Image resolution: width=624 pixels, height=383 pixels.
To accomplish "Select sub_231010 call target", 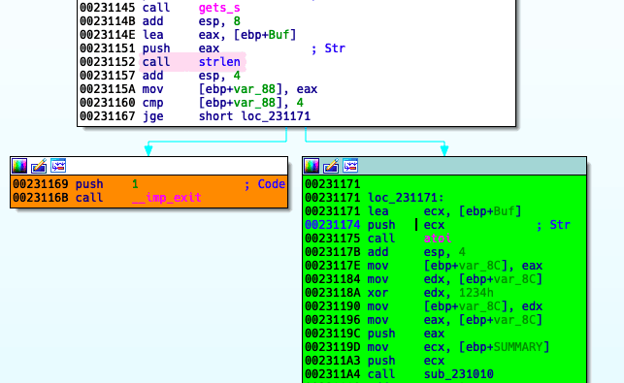I will (x=458, y=374).
